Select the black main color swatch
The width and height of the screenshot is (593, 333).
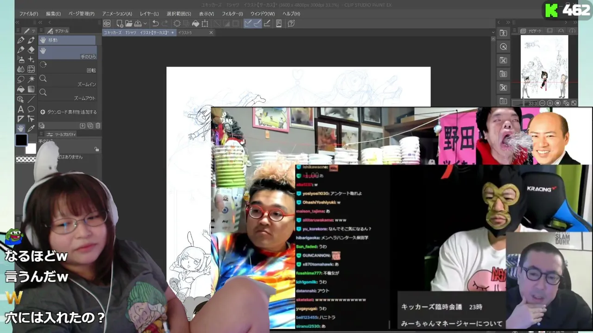[21, 140]
